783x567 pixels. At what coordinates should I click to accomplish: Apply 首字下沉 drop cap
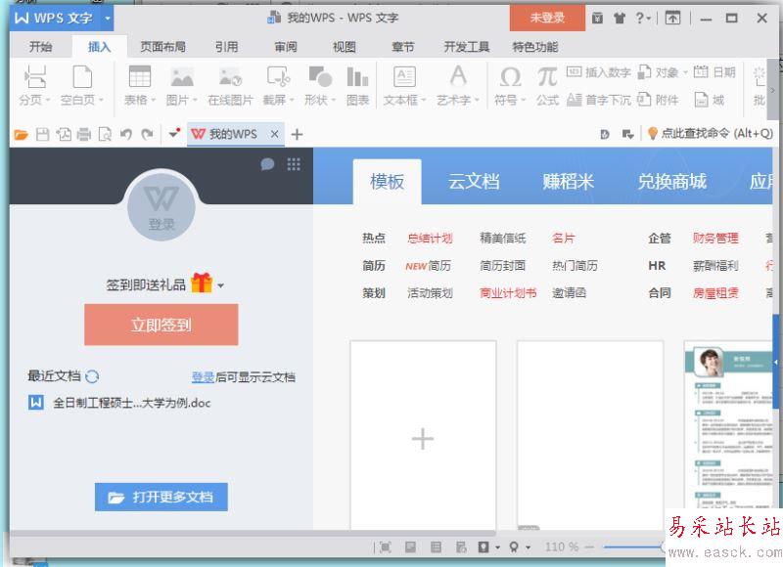pyautogui.click(x=599, y=100)
